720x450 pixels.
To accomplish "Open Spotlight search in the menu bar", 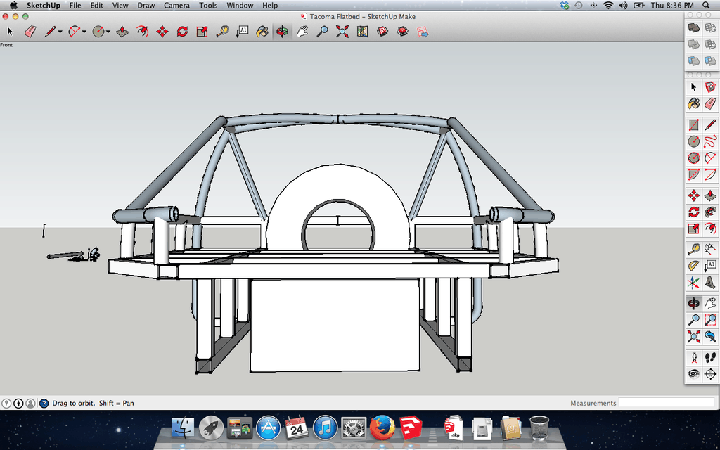I will point(706,6).
